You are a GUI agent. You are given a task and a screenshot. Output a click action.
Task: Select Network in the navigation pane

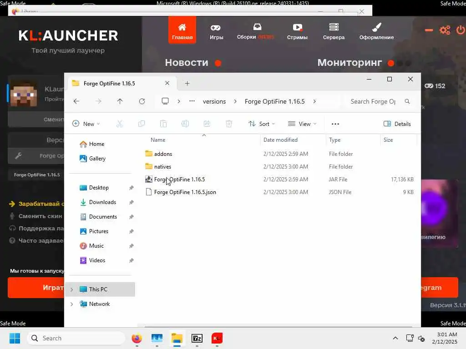coord(99,304)
